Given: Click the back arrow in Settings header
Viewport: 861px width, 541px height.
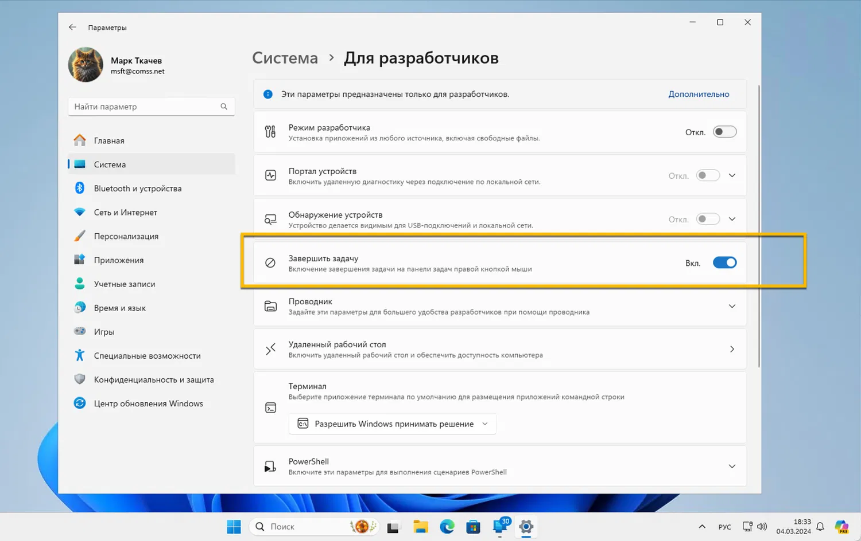Looking at the screenshot, I should point(72,27).
